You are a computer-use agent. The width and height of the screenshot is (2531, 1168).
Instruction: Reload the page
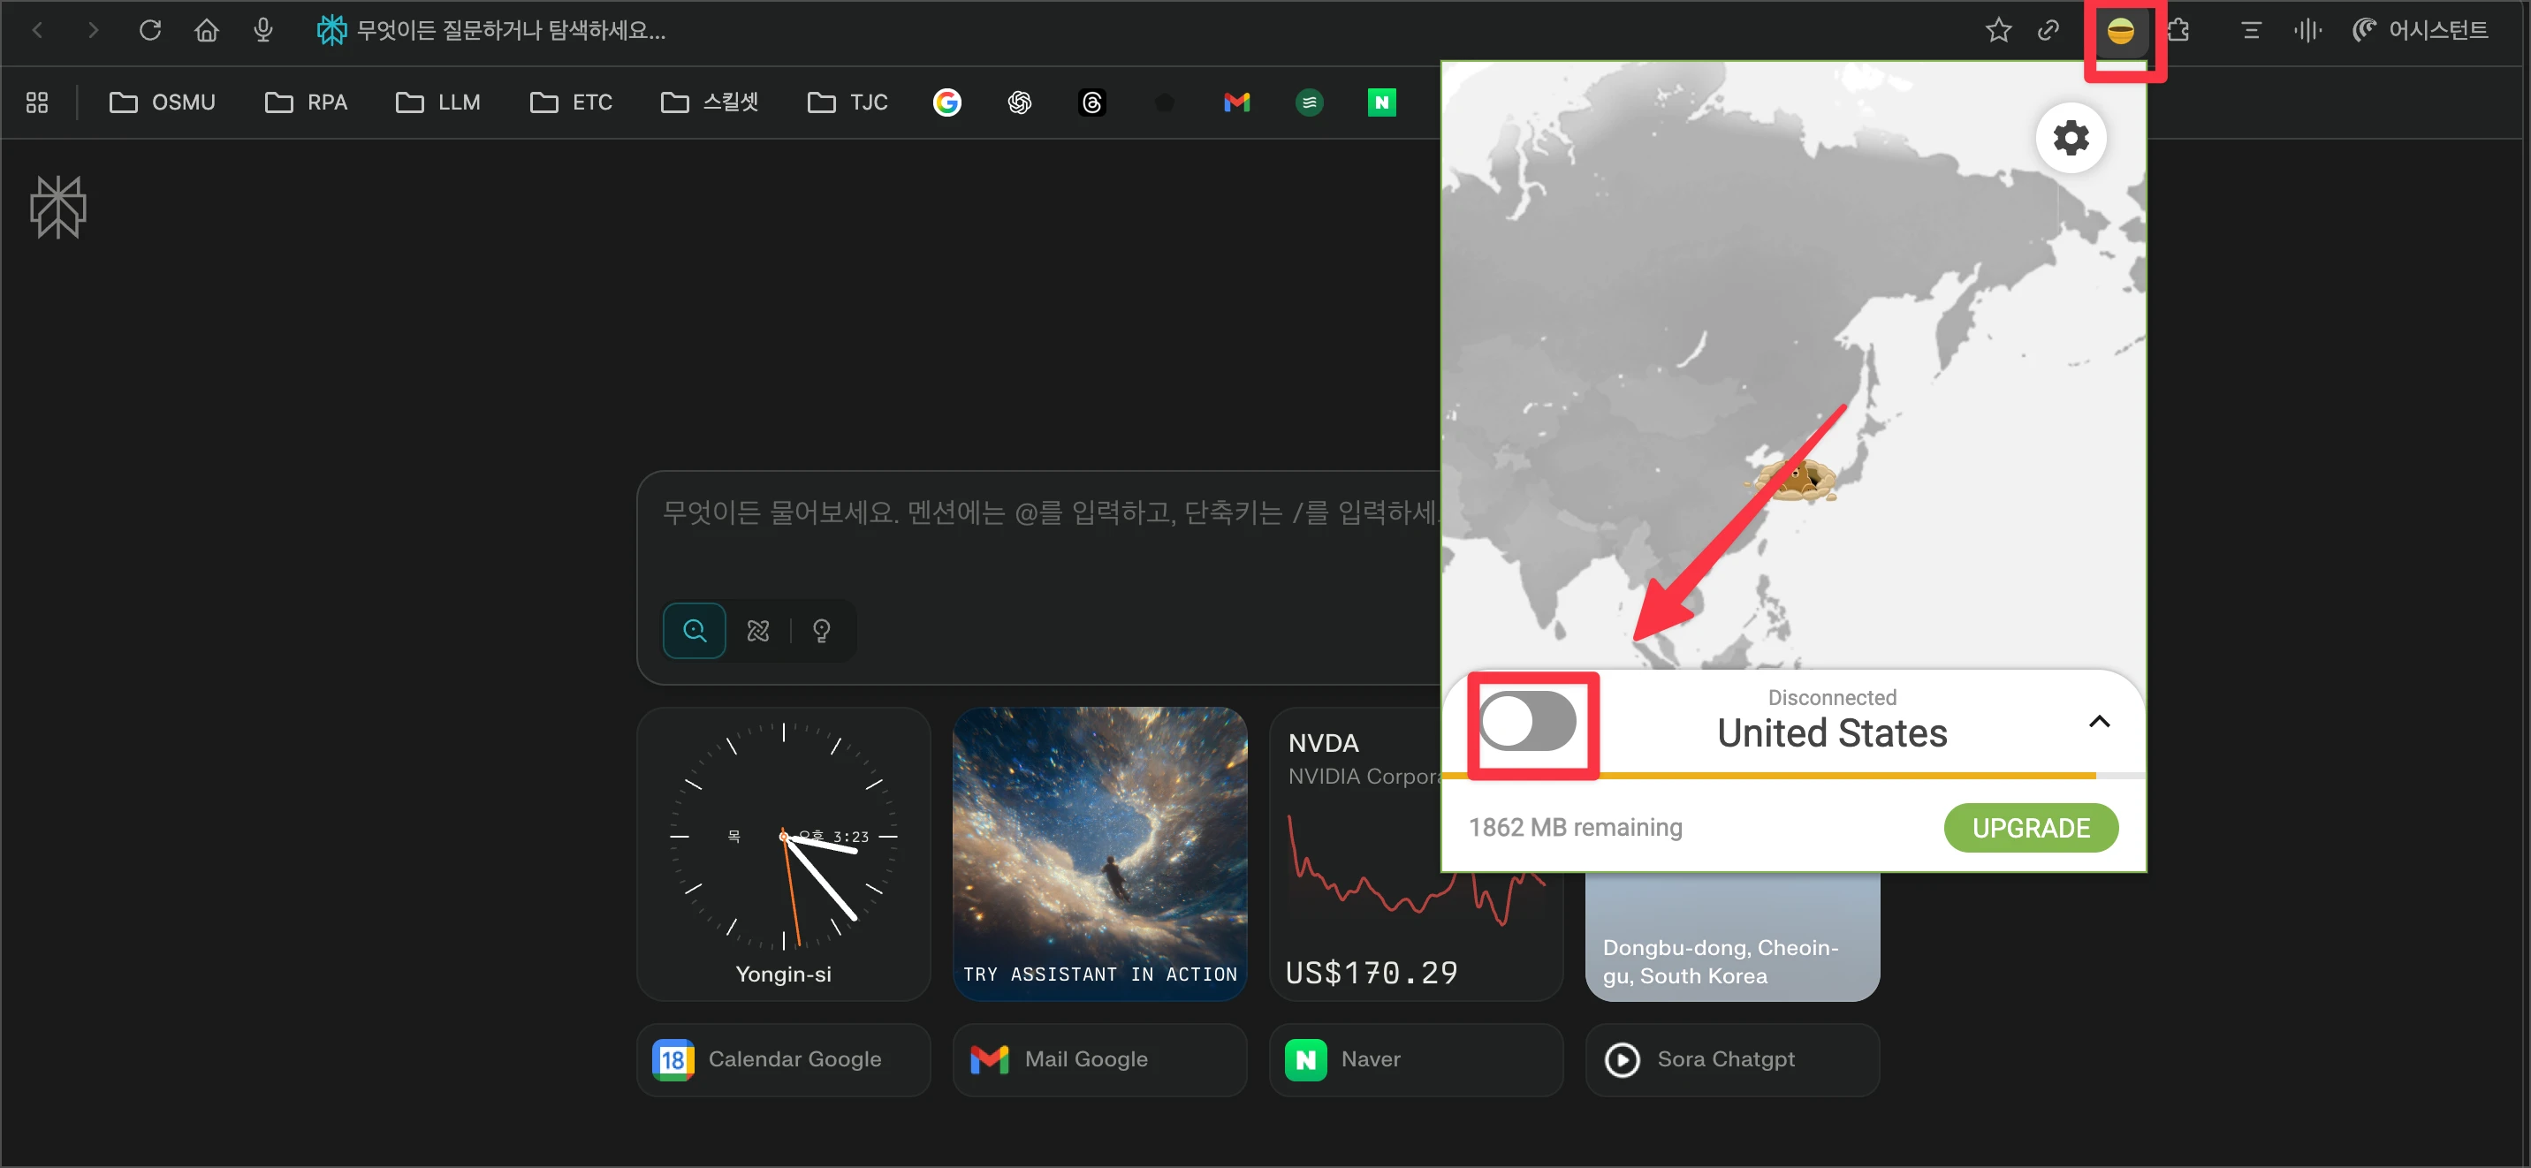click(x=149, y=30)
